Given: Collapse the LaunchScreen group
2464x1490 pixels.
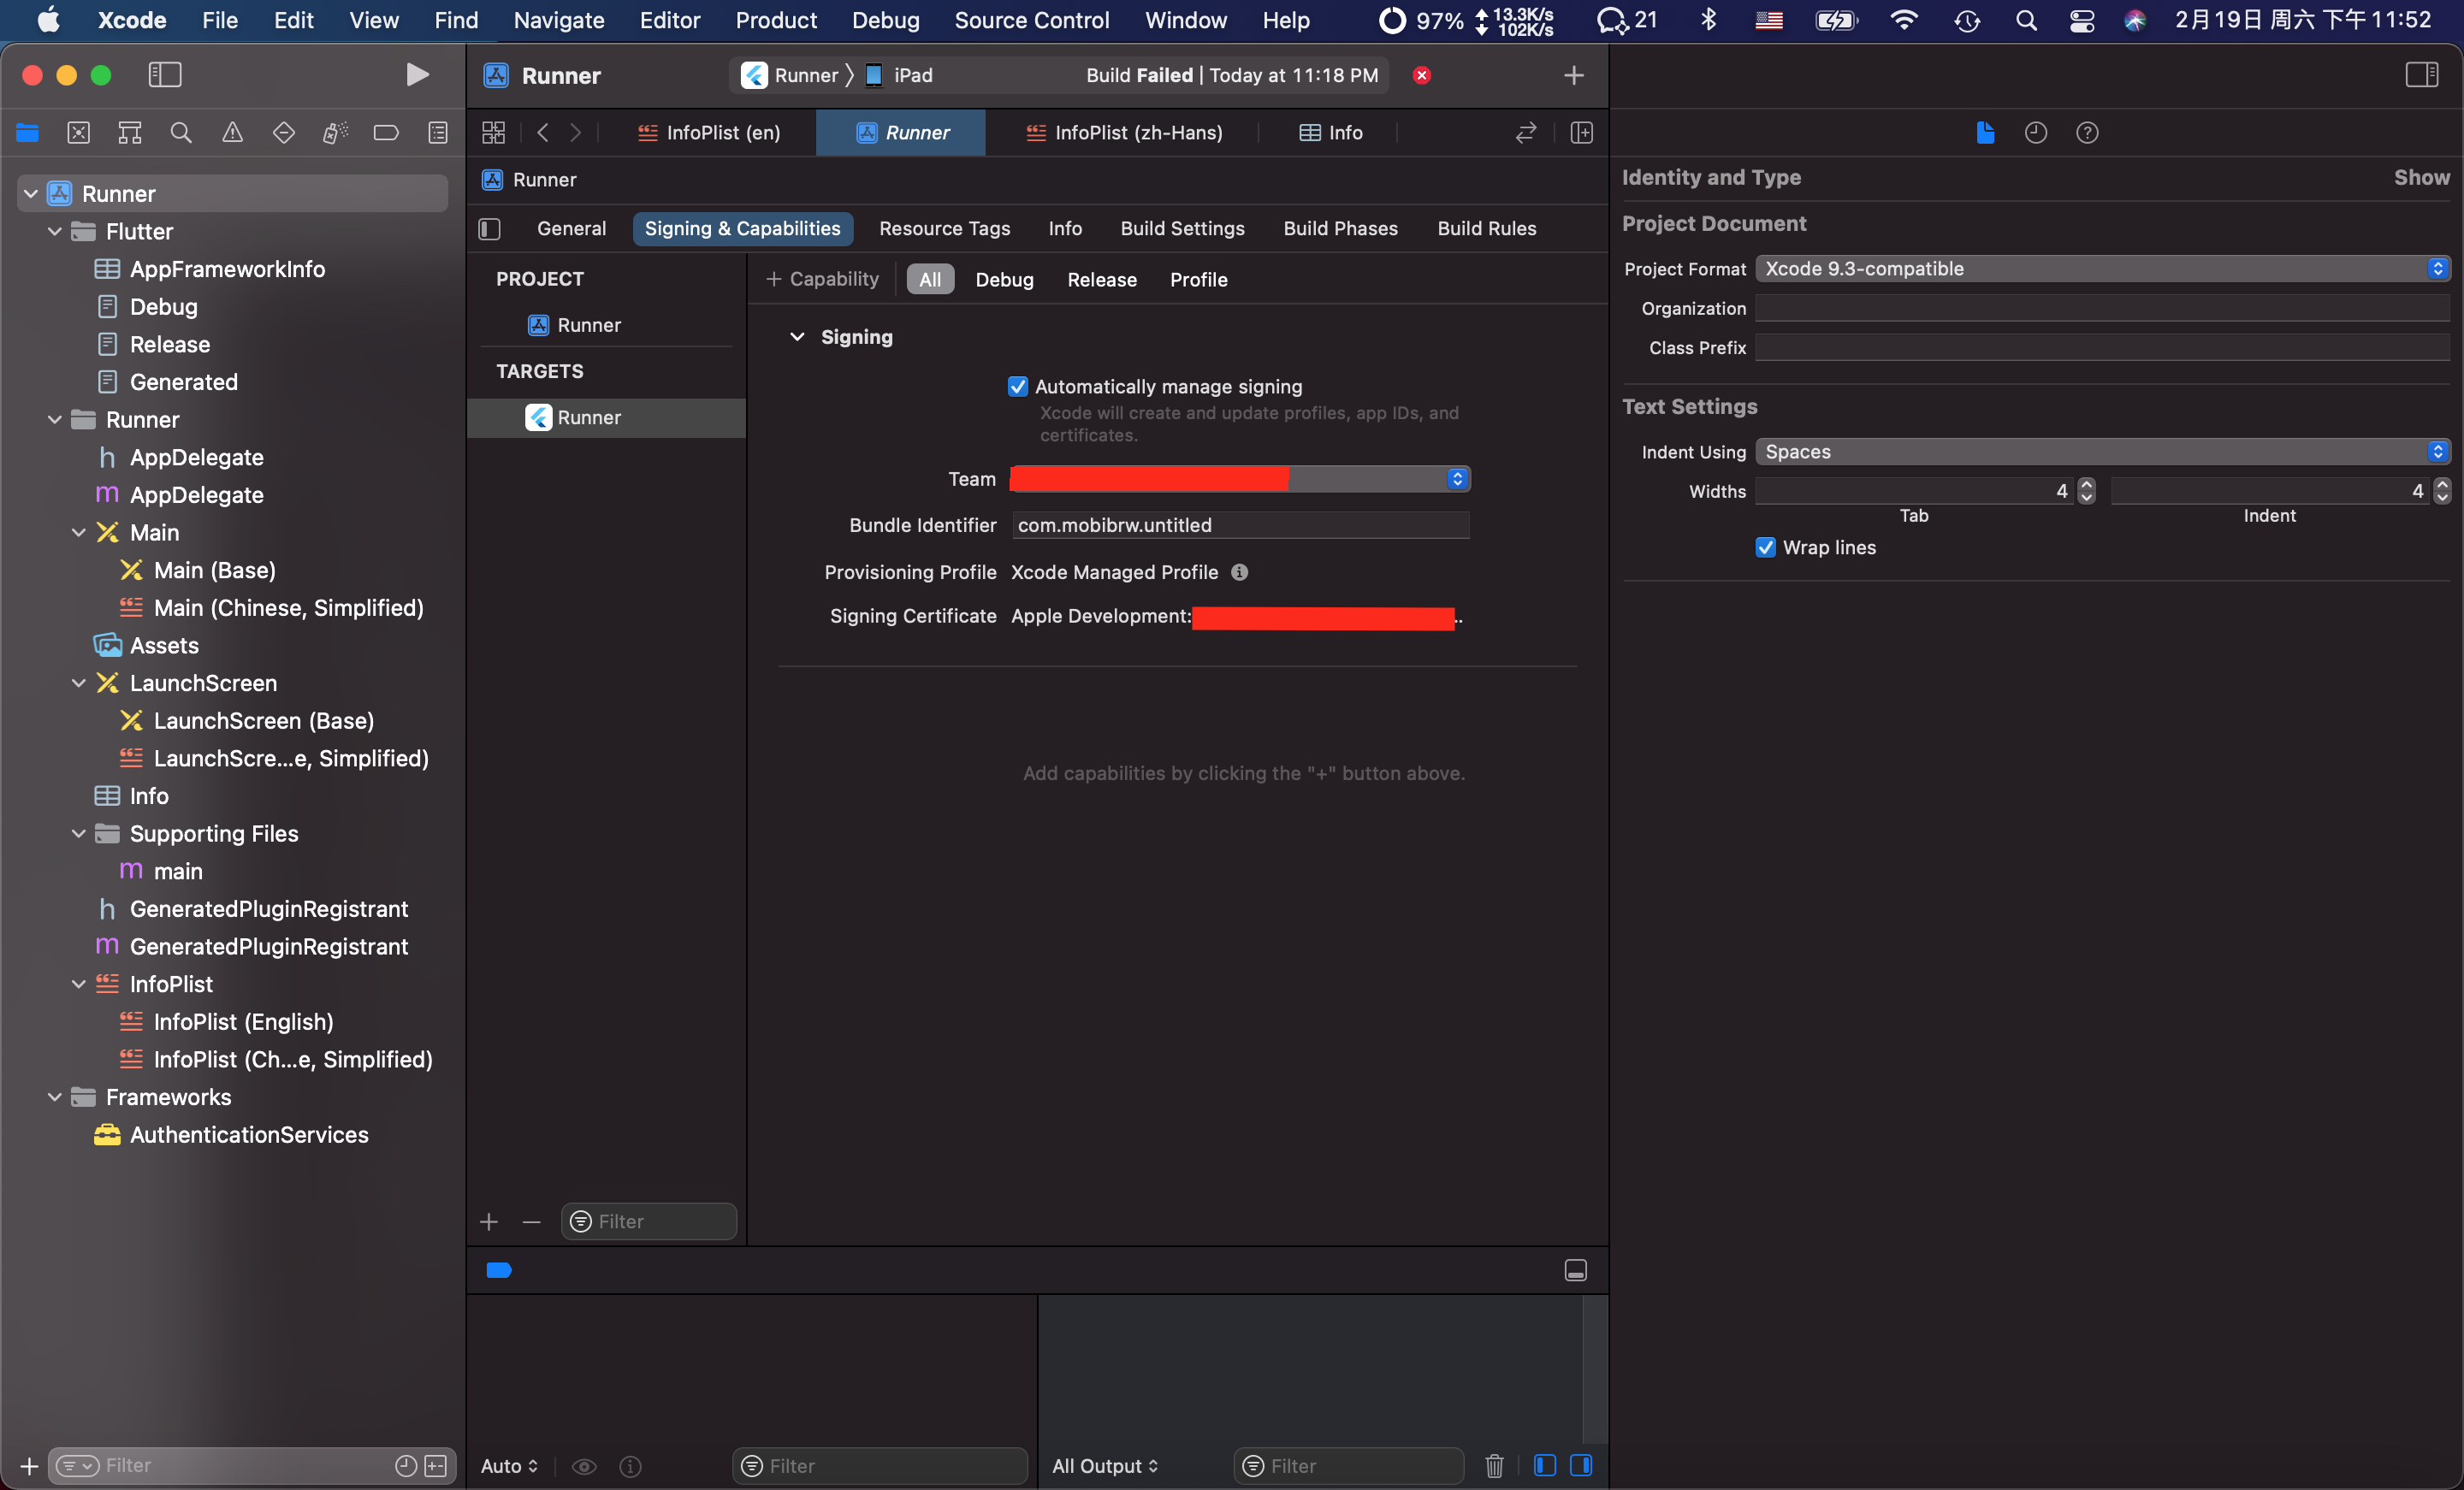Looking at the screenshot, I should 79,684.
